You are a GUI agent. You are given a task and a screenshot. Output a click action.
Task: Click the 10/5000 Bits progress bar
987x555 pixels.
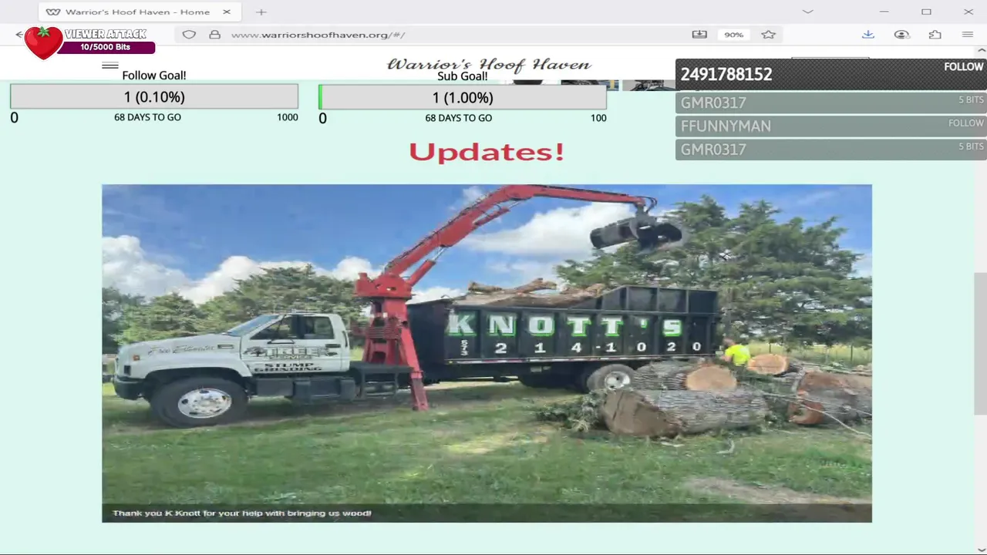tap(106, 47)
